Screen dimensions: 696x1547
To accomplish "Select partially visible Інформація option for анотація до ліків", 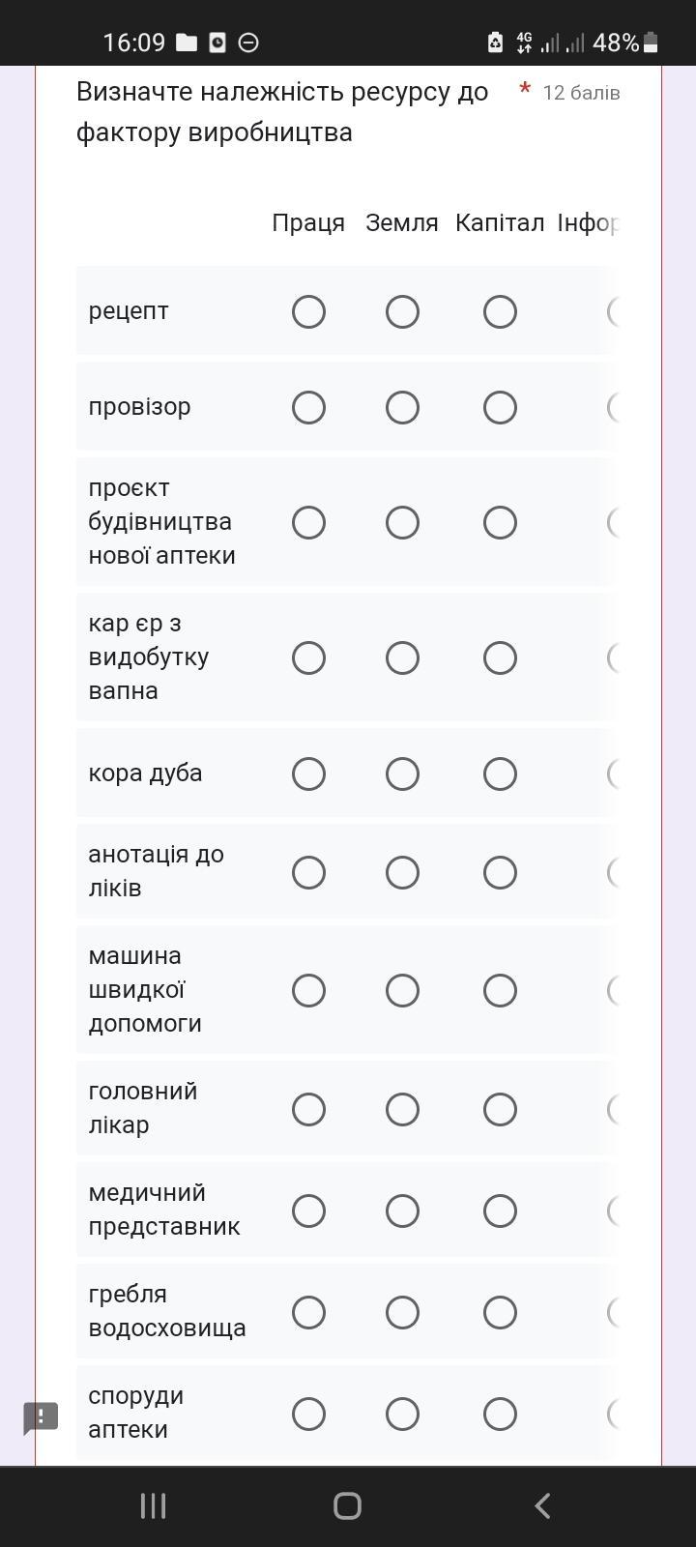I will tap(613, 872).
